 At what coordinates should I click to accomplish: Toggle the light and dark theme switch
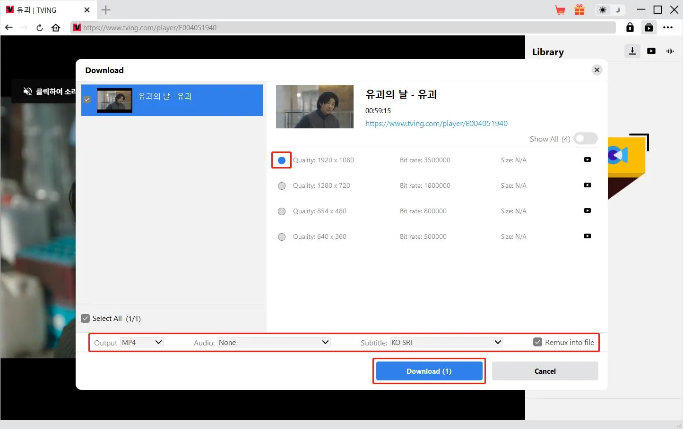(x=610, y=10)
